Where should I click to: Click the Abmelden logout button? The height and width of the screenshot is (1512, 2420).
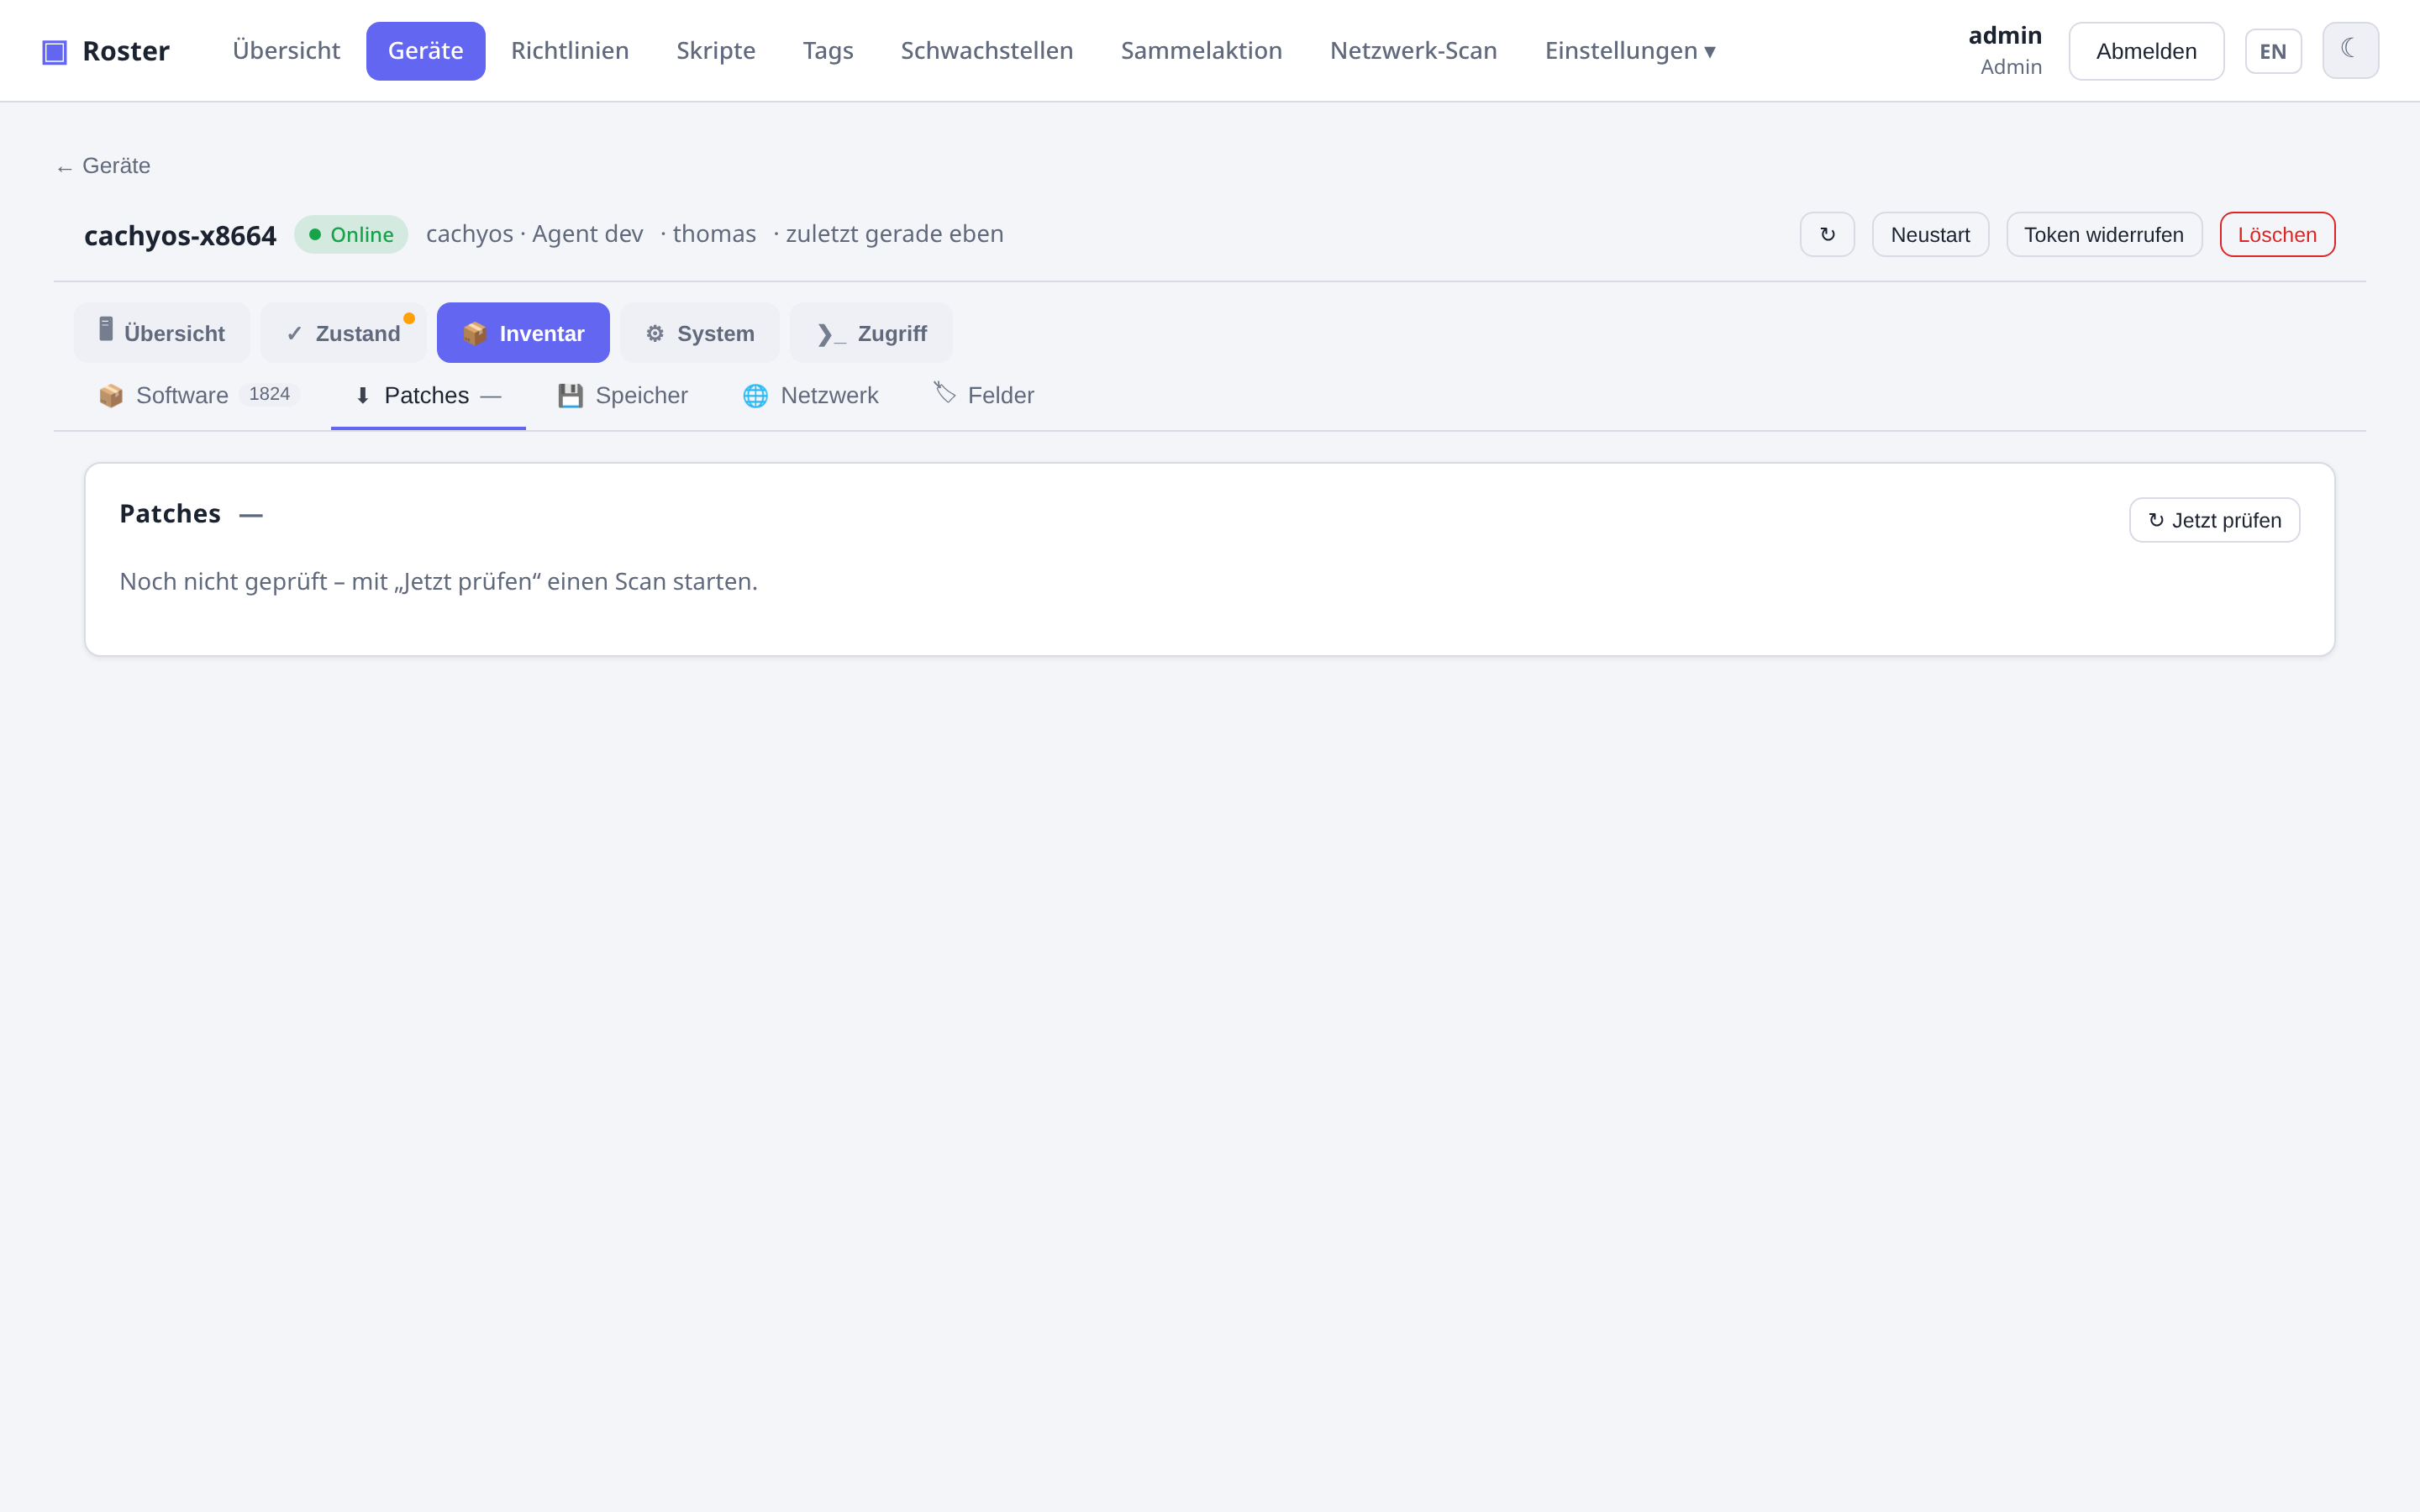point(2146,51)
